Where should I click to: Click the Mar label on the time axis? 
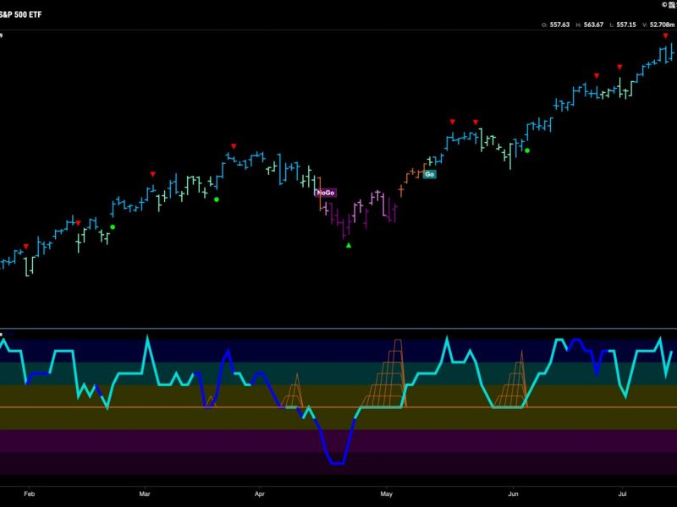point(145,493)
